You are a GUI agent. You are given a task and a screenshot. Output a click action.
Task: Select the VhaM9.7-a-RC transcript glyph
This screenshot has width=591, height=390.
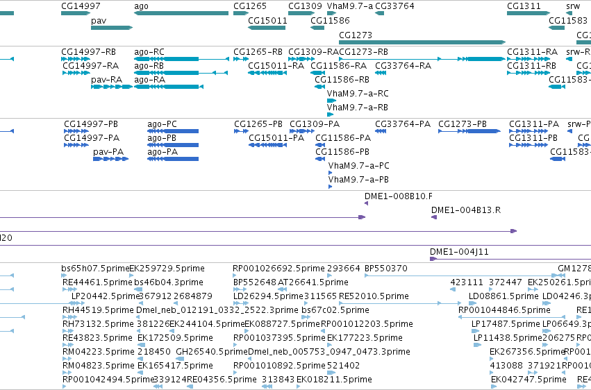[331, 101]
